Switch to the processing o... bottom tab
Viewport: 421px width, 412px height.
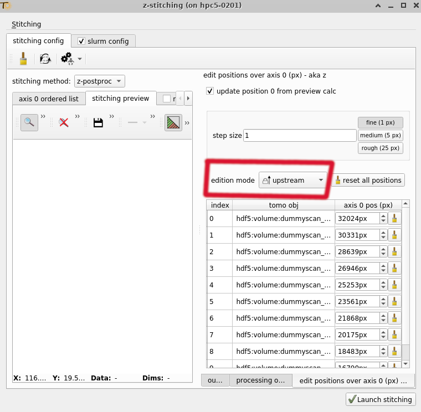260,380
